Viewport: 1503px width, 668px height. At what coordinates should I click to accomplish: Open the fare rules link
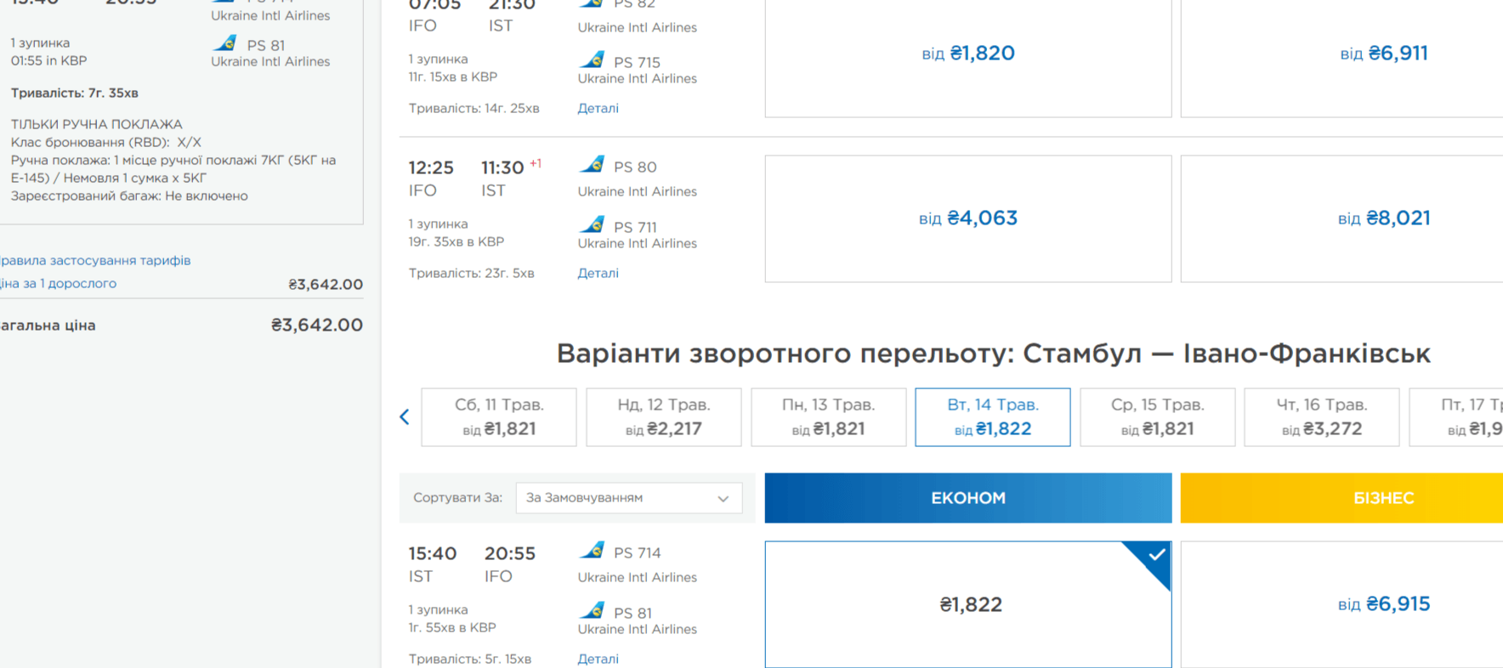pyautogui.click(x=95, y=260)
